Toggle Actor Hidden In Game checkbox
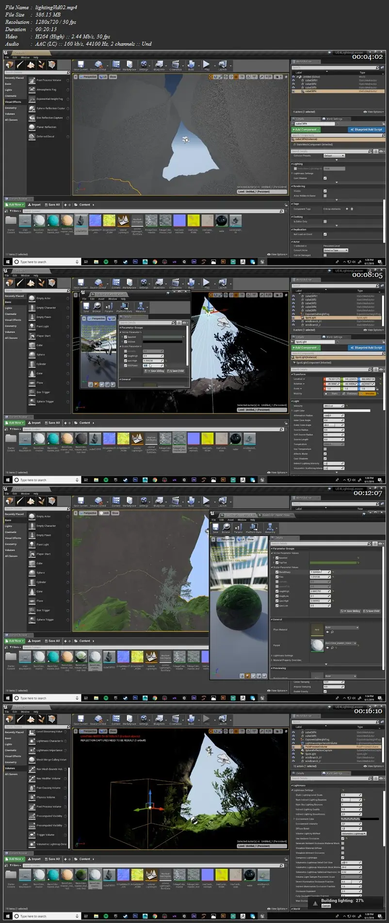389x923 pixels. (x=325, y=196)
